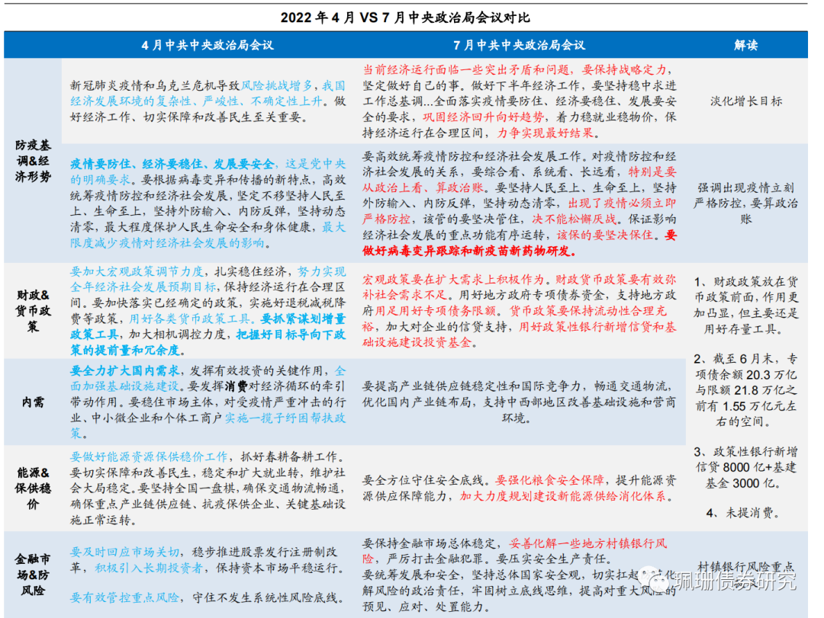The image size is (824, 618).
Task: Click the note '2、截至6月末,专项债余额20.3万亿'
Action: 745,367
